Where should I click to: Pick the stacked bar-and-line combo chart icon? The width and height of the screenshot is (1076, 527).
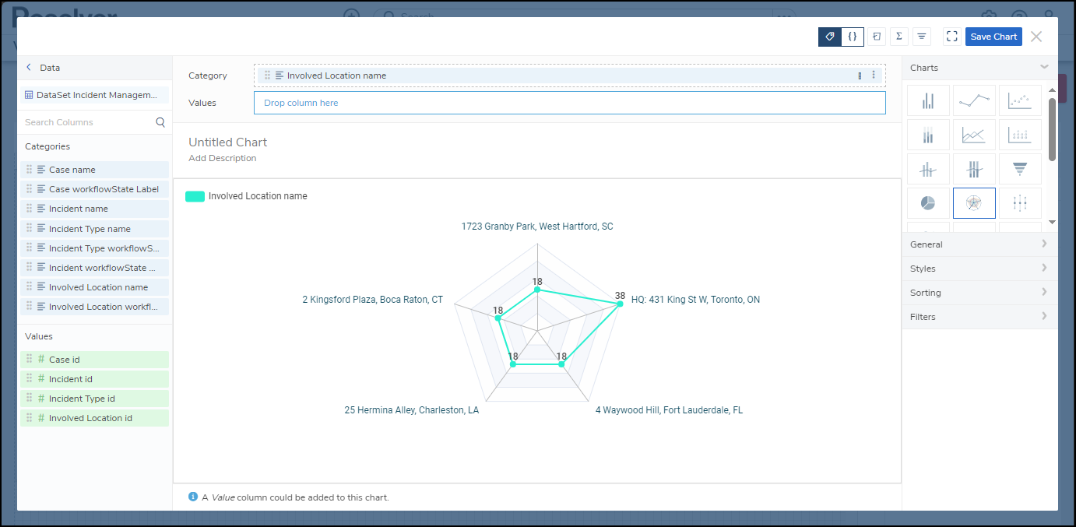[x=974, y=169]
